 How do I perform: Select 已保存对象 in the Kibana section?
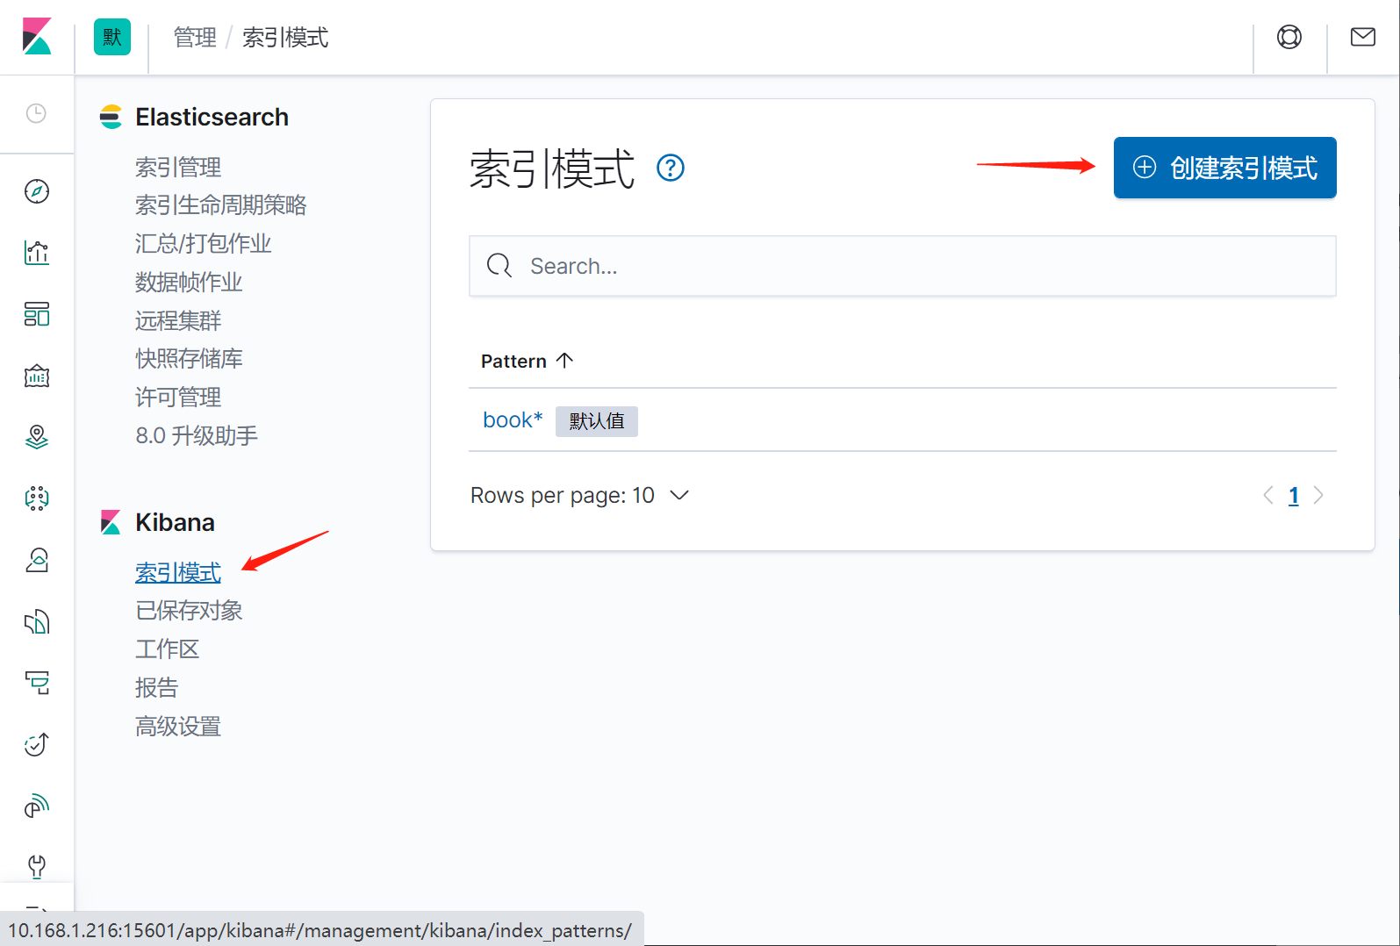click(189, 611)
